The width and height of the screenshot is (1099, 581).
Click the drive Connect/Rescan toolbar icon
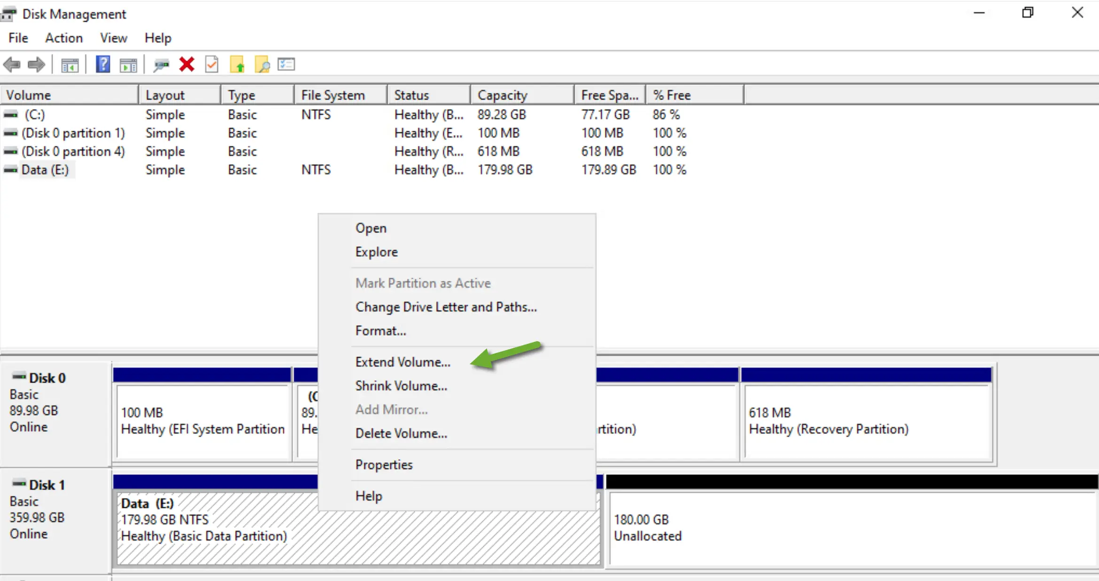point(162,65)
